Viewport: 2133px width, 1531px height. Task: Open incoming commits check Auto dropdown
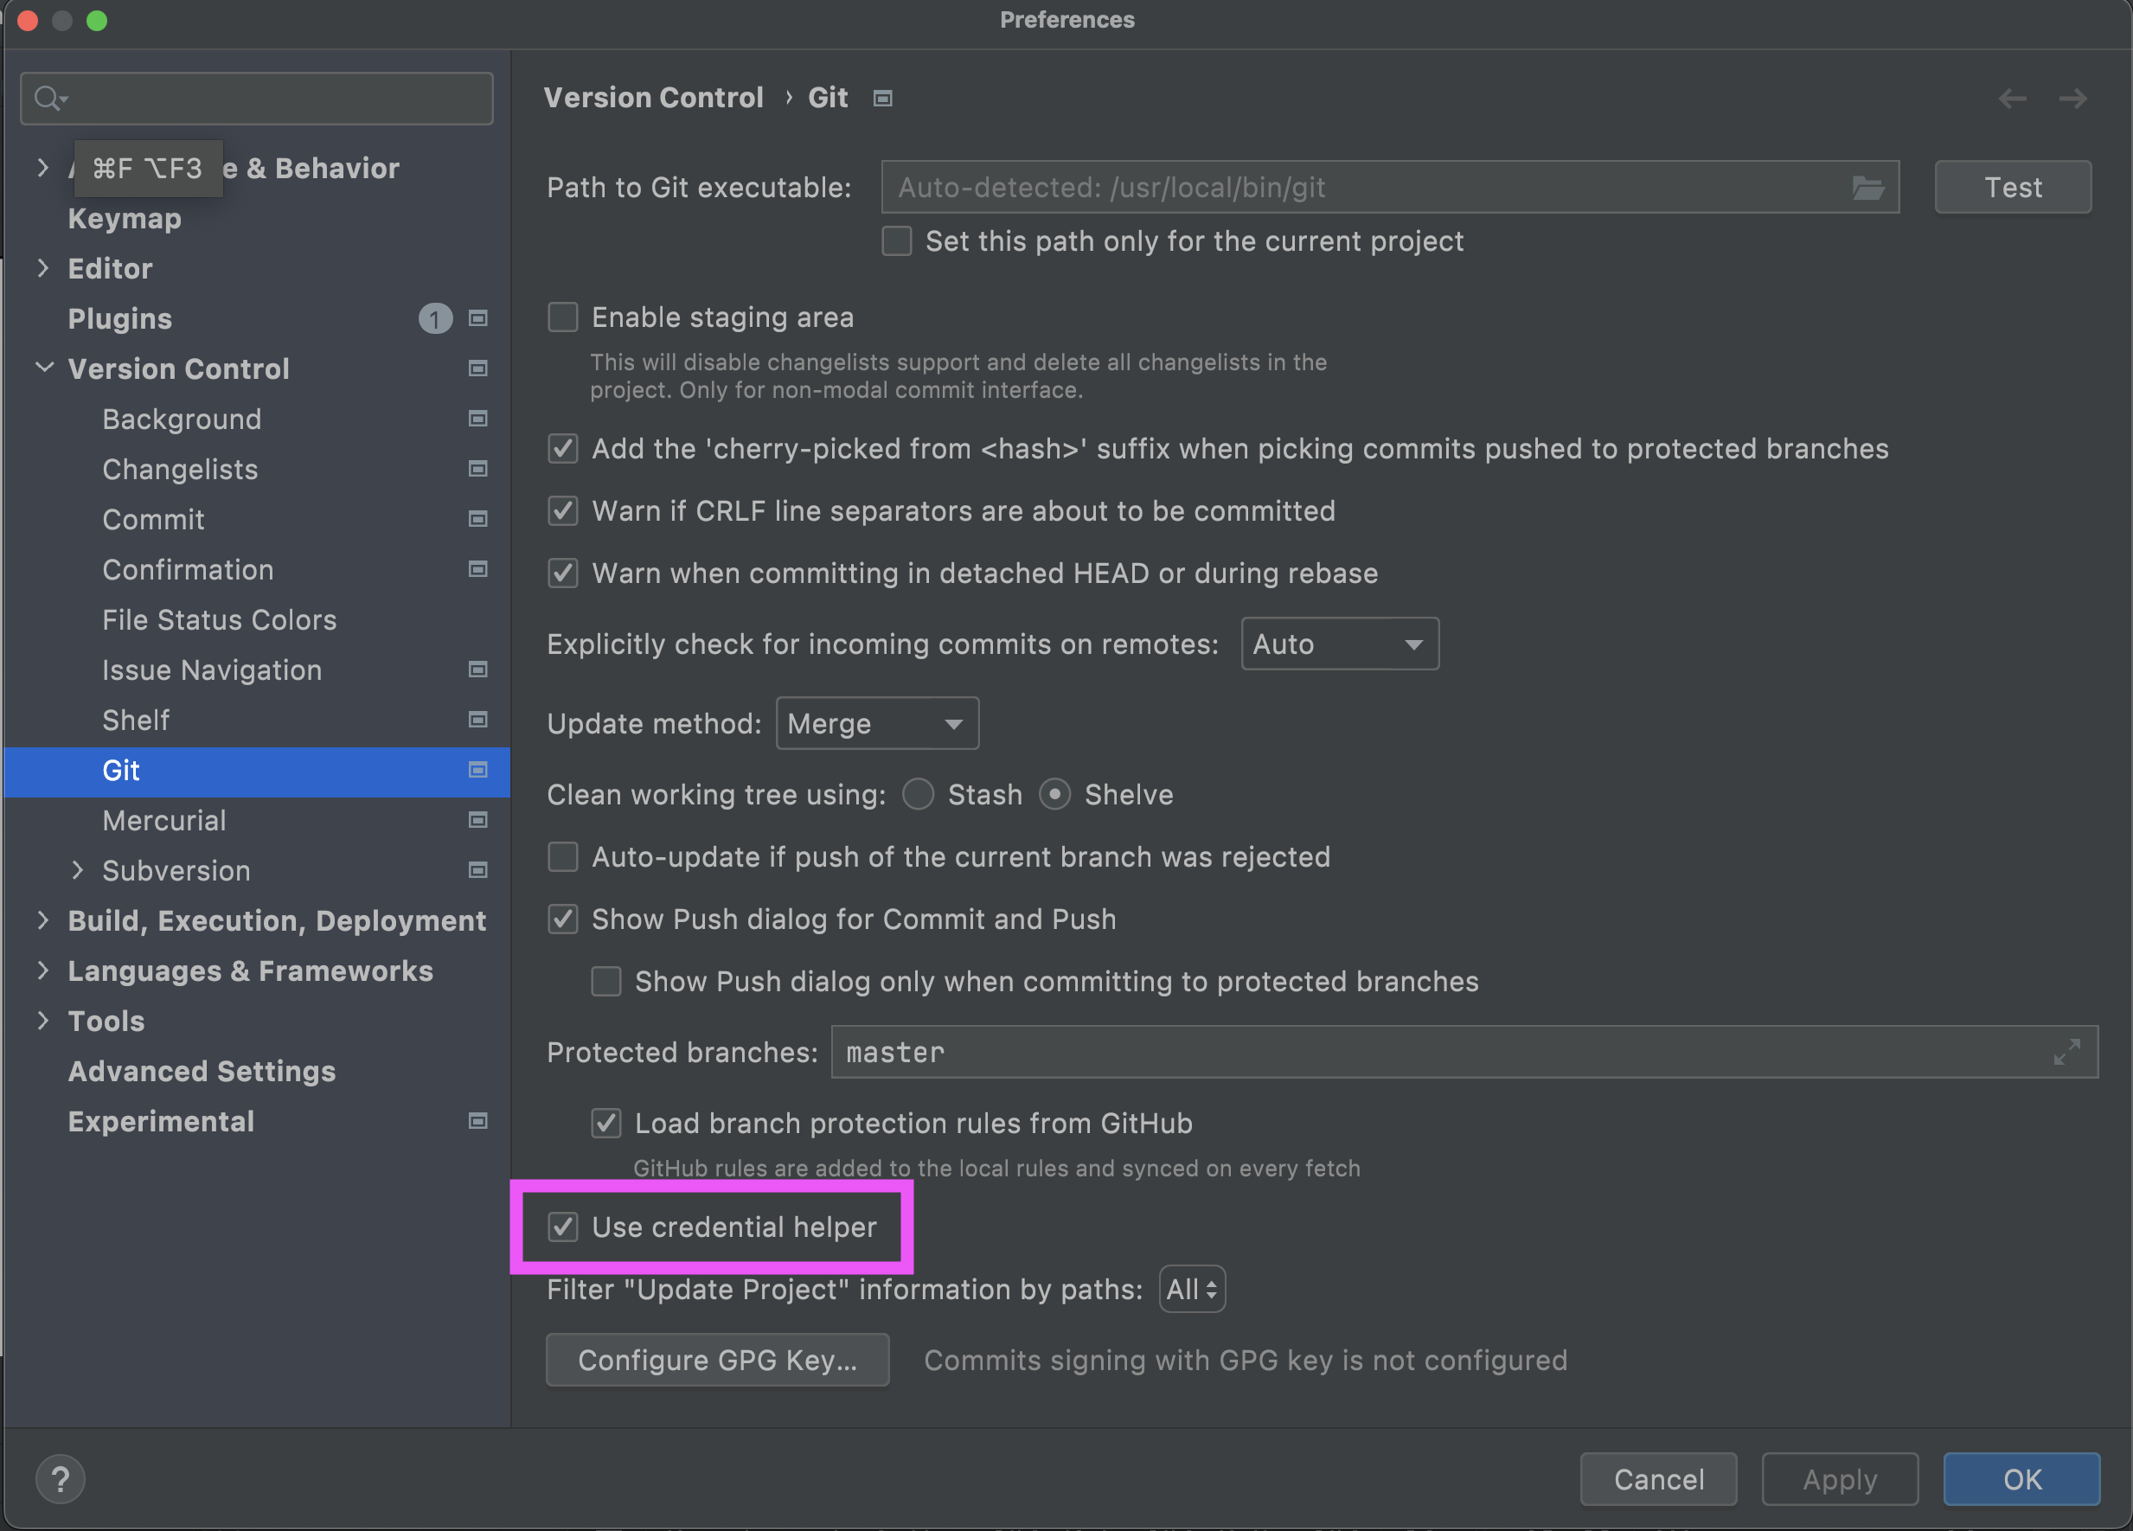1338,644
